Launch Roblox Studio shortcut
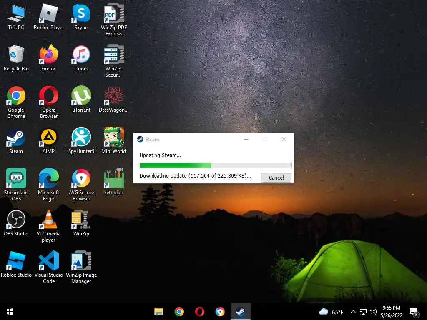The image size is (427, 320). [x=16, y=265]
